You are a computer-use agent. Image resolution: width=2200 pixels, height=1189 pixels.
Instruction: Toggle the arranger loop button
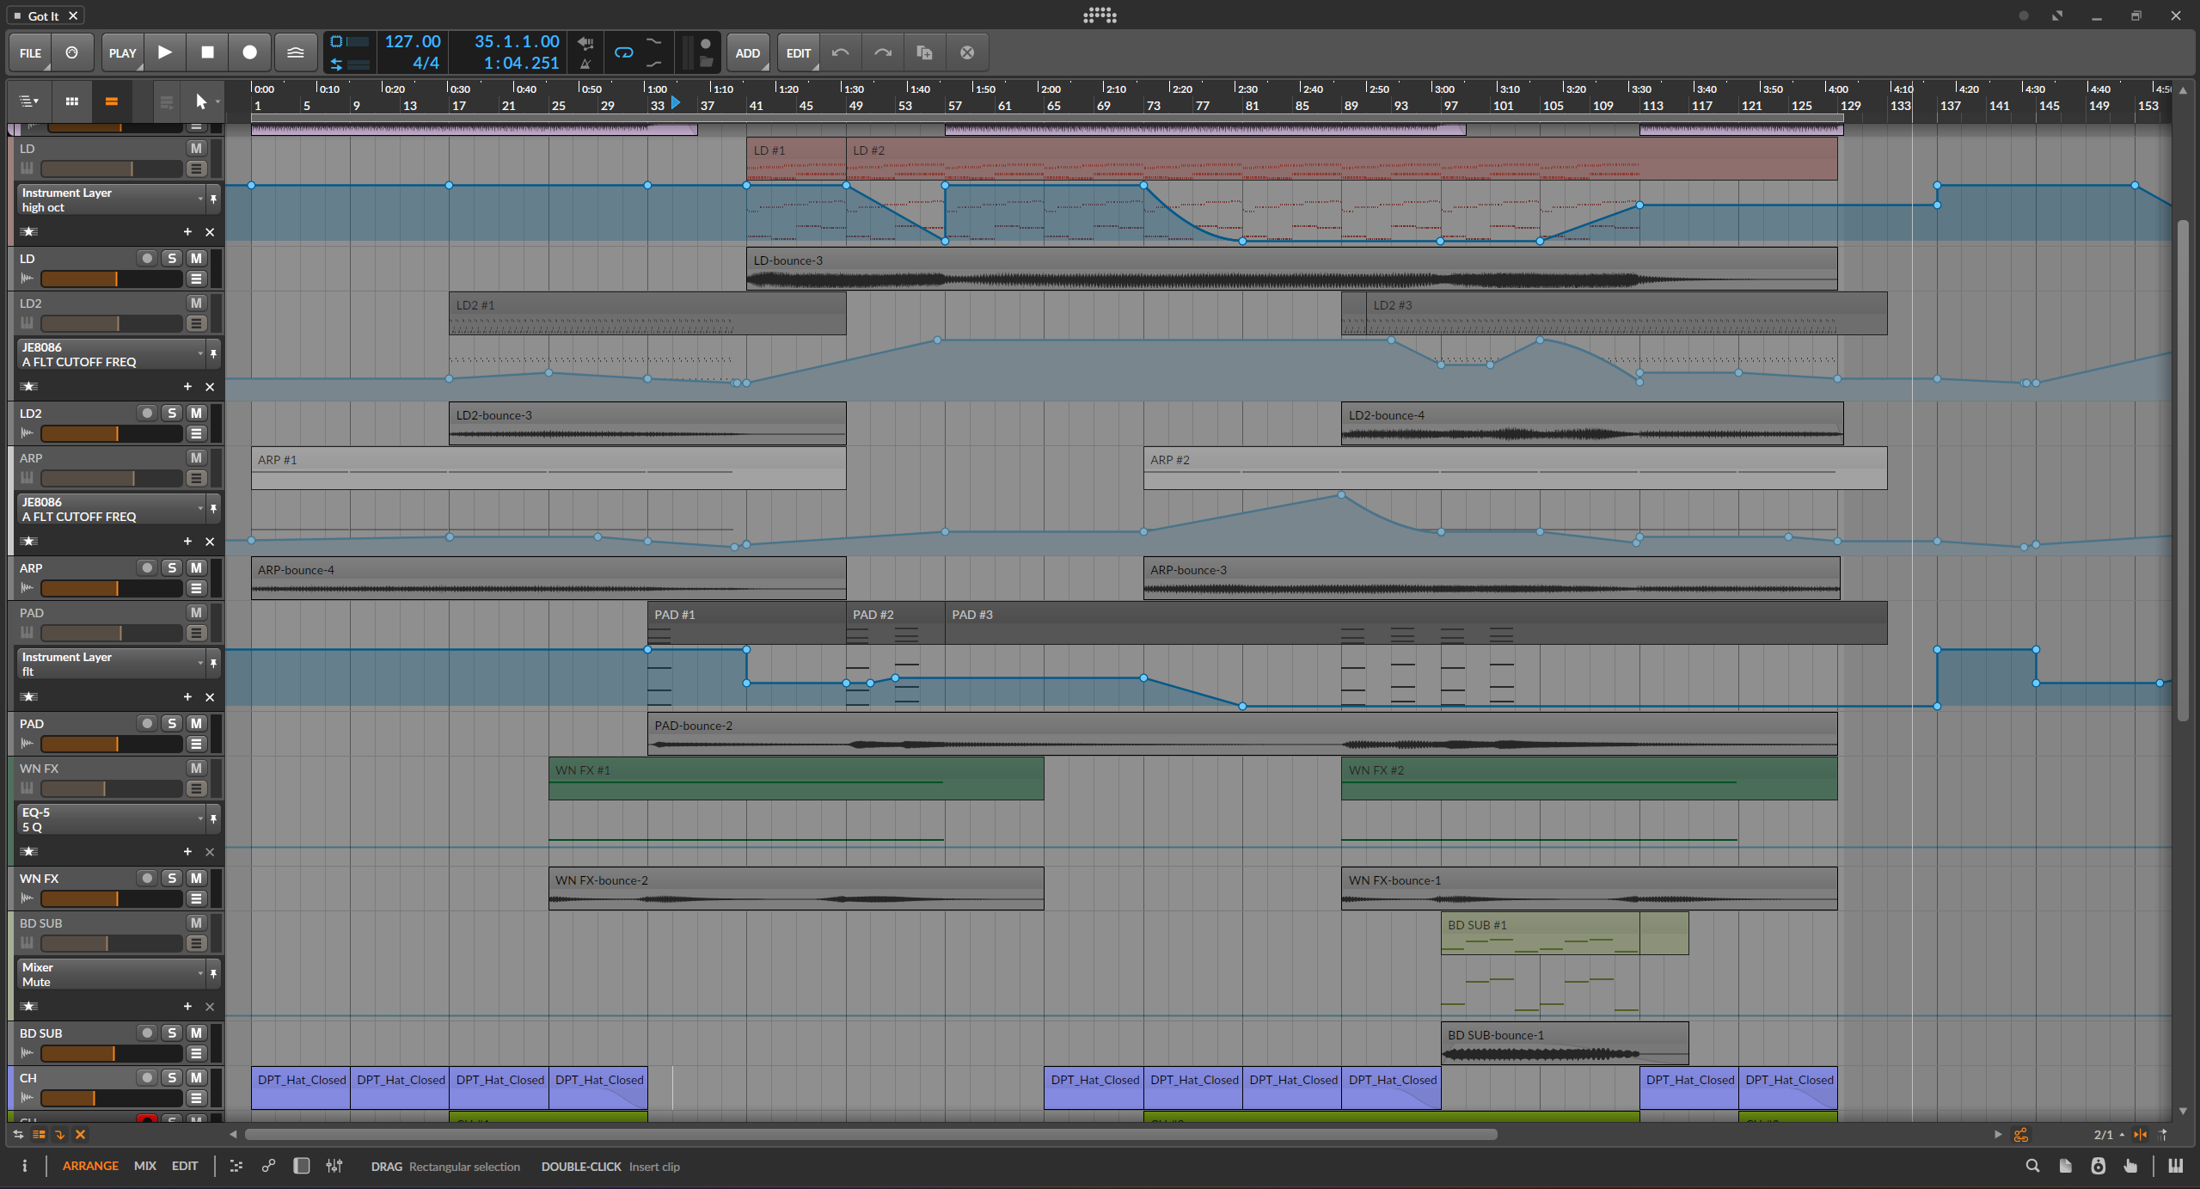tap(623, 52)
